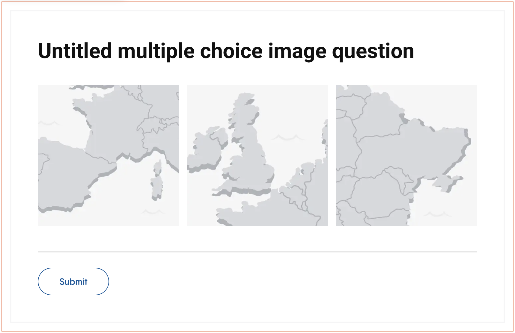Viewport: 515px width, 333px height.
Task: Click Sardinia island on the first map
Action: coord(157,187)
